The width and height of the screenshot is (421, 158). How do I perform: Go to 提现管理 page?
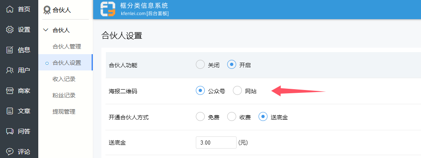(64, 112)
